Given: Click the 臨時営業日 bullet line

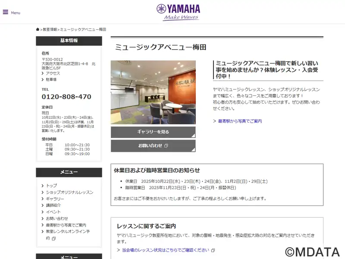Looking at the screenshot, I should (x=181, y=188).
